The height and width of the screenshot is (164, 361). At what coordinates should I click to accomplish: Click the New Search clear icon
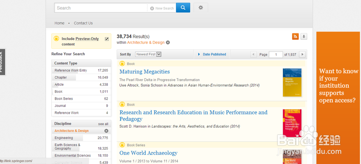click(152, 8)
